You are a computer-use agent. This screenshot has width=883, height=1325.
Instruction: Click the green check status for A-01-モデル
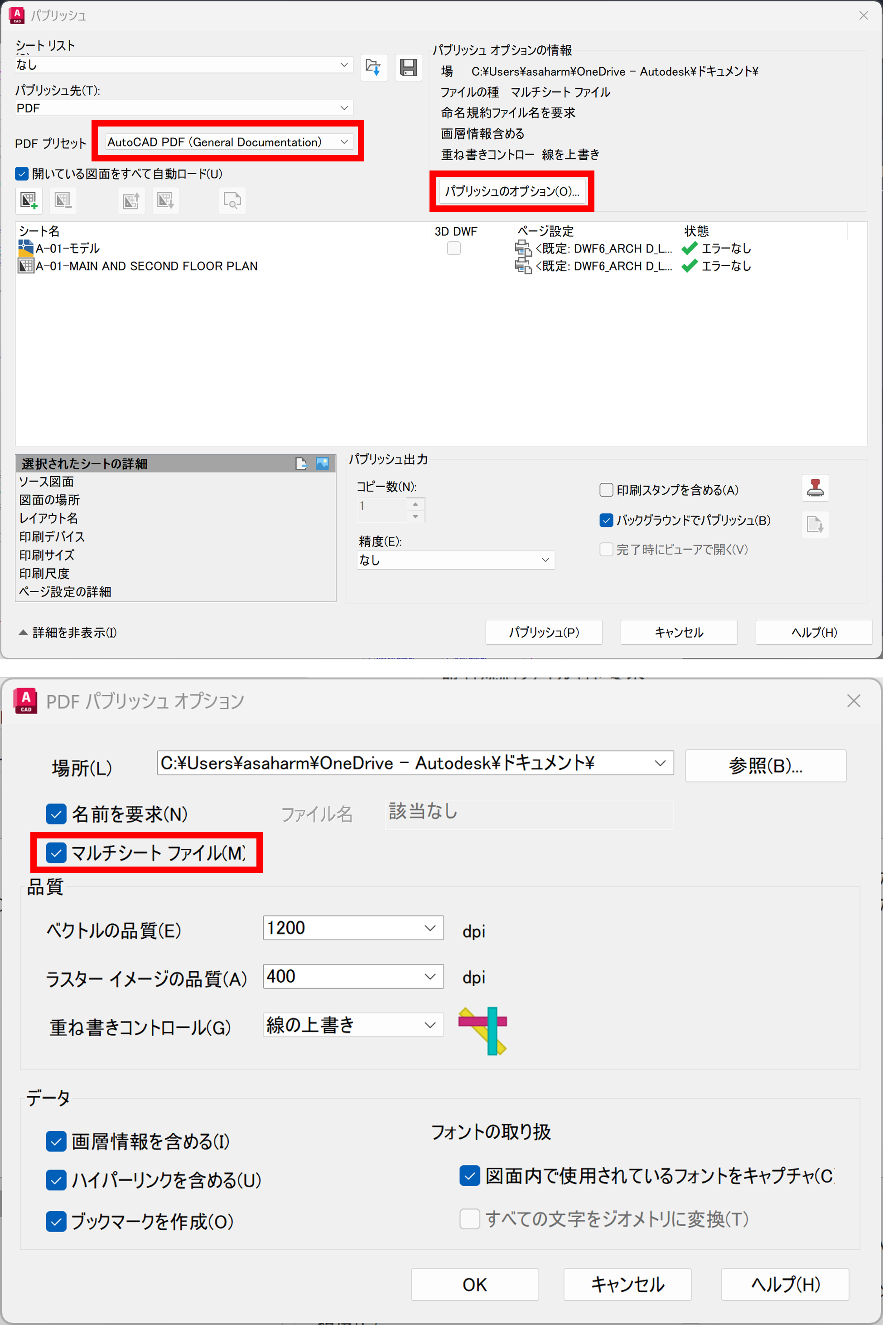(x=689, y=248)
